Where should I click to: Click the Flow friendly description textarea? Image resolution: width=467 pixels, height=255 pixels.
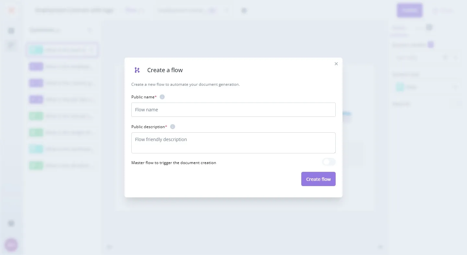(233, 143)
